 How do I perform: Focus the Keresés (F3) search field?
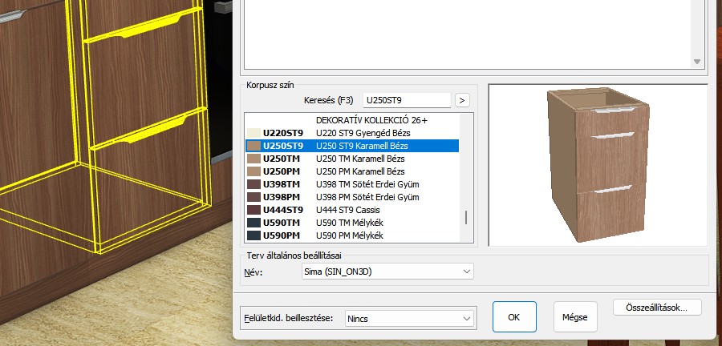tap(406, 100)
